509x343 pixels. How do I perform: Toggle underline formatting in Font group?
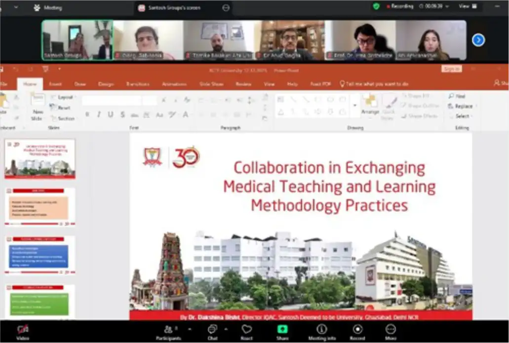[110, 114]
